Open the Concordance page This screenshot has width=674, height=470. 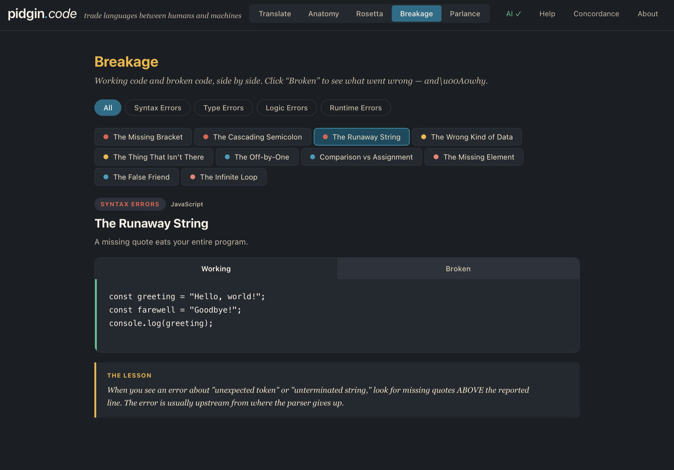[596, 14]
